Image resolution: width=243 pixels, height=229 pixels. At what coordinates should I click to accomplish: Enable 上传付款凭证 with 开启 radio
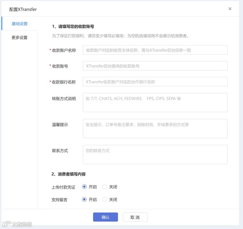click(84, 187)
